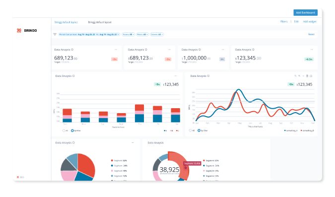This screenshot has width=335, height=197.
Task: Select By filter radio under bar chart
Action: [72, 131]
